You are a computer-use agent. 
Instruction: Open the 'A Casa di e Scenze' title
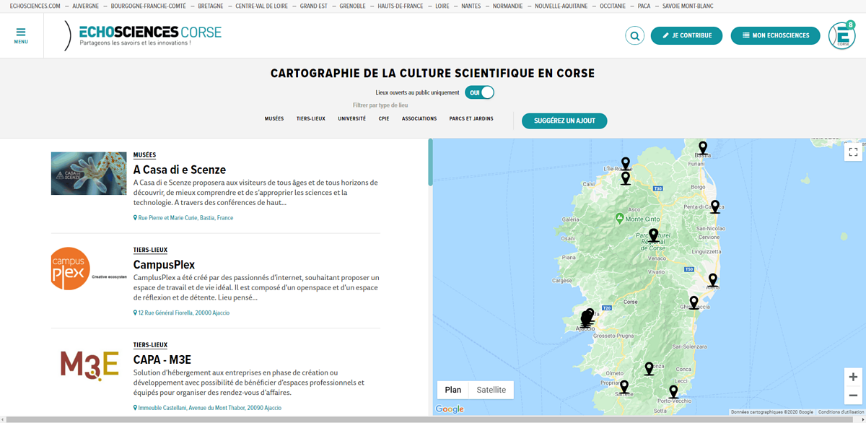(180, 170)
